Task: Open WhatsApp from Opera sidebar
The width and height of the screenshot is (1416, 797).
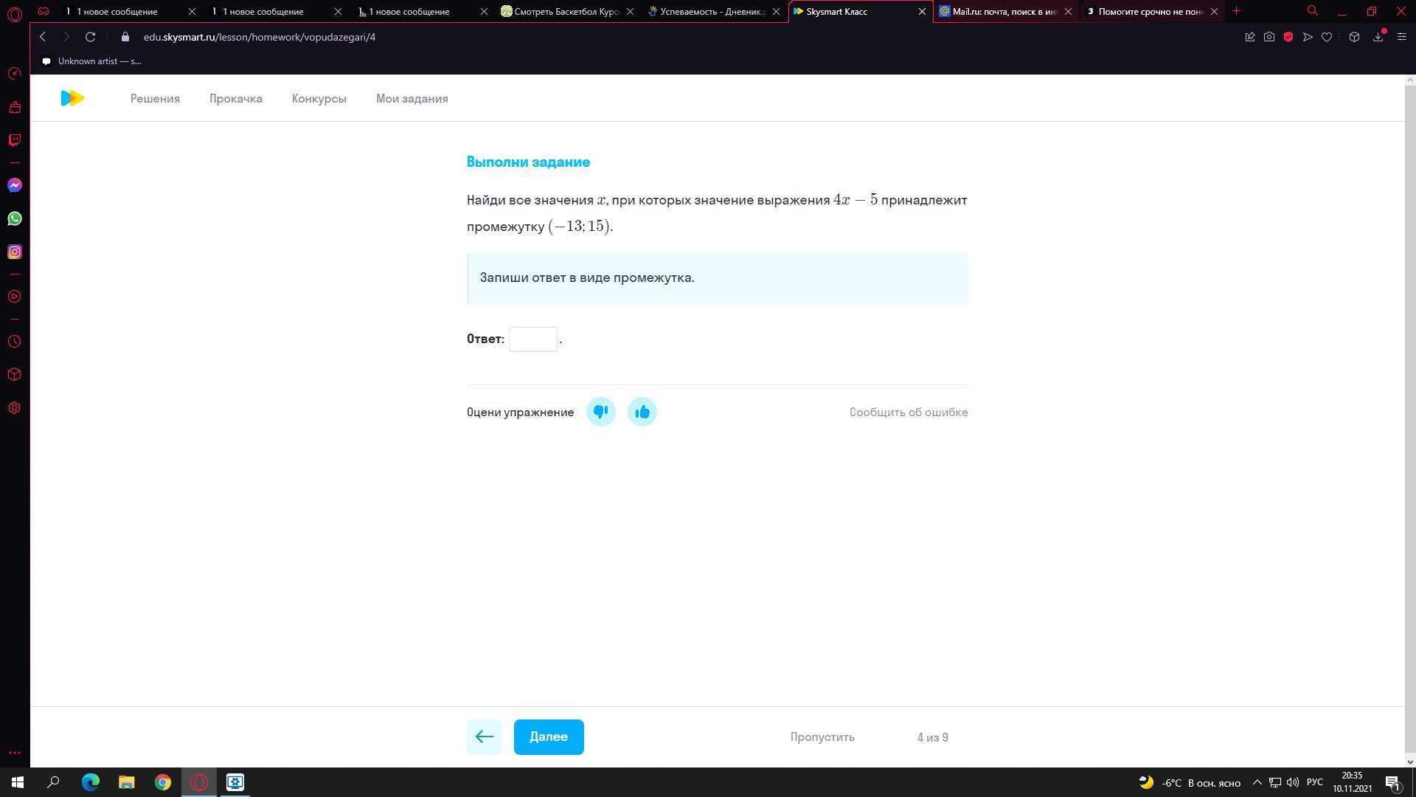Action: 14,218
